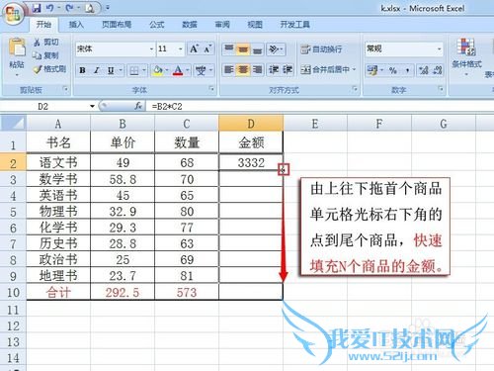This screenshot has width=494, height=371.
Task: Click the formula bar showing =B2*C2
Action: pos(319,106)
